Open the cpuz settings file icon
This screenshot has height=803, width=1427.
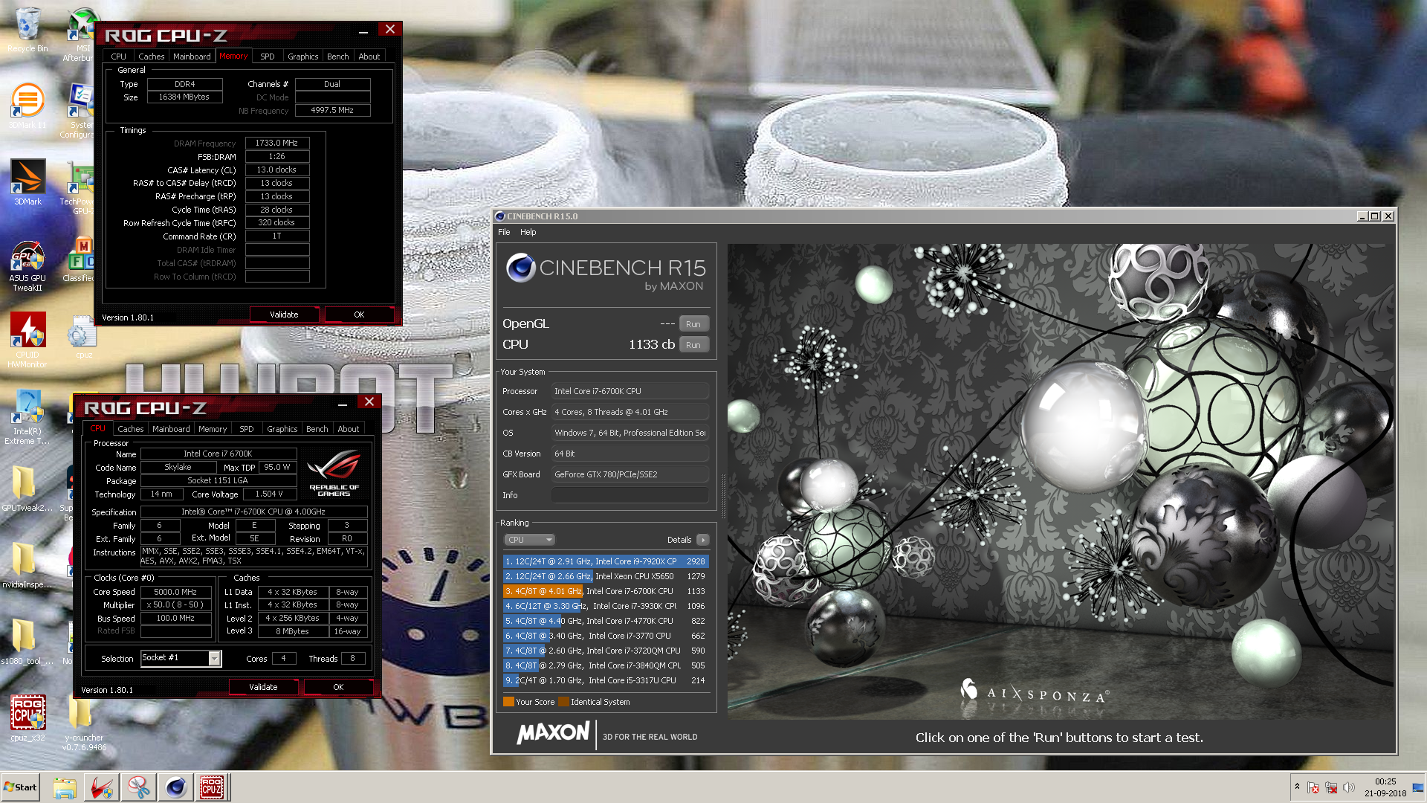click(82, 337)
